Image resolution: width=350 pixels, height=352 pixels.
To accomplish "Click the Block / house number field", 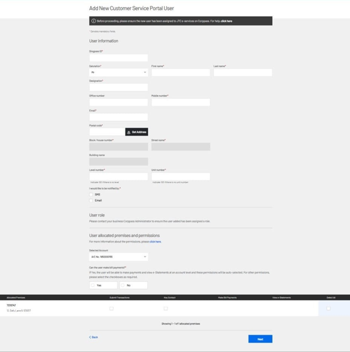I will pos(119,147).
